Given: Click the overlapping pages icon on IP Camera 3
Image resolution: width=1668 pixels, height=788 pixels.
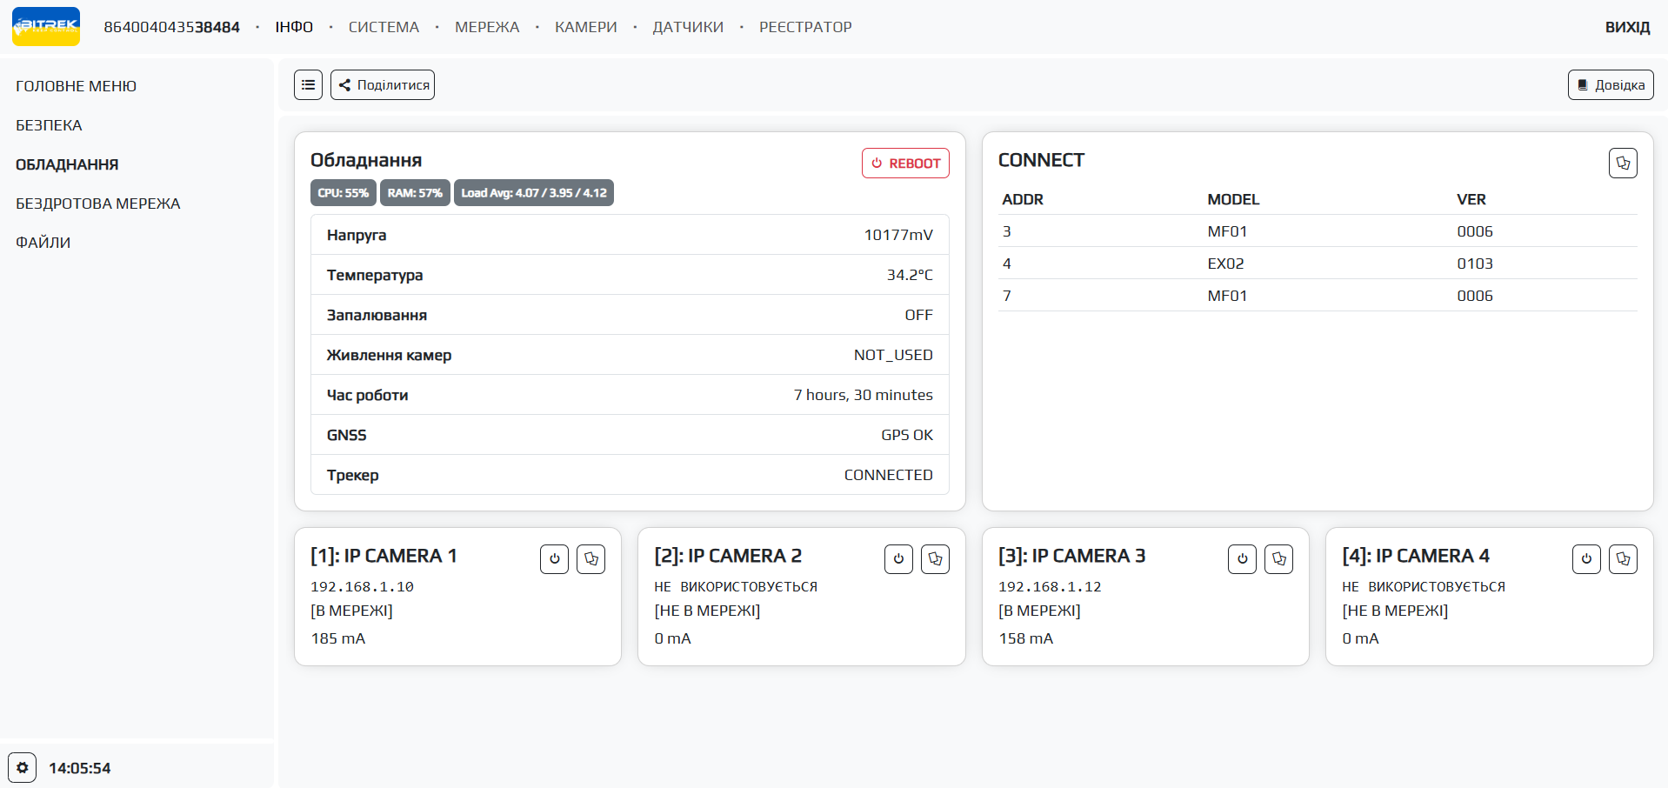Looking at the screenshot, I should pos(1278,559).
